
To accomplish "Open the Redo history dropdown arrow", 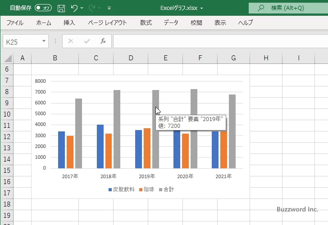I will (x=100, y=8).
